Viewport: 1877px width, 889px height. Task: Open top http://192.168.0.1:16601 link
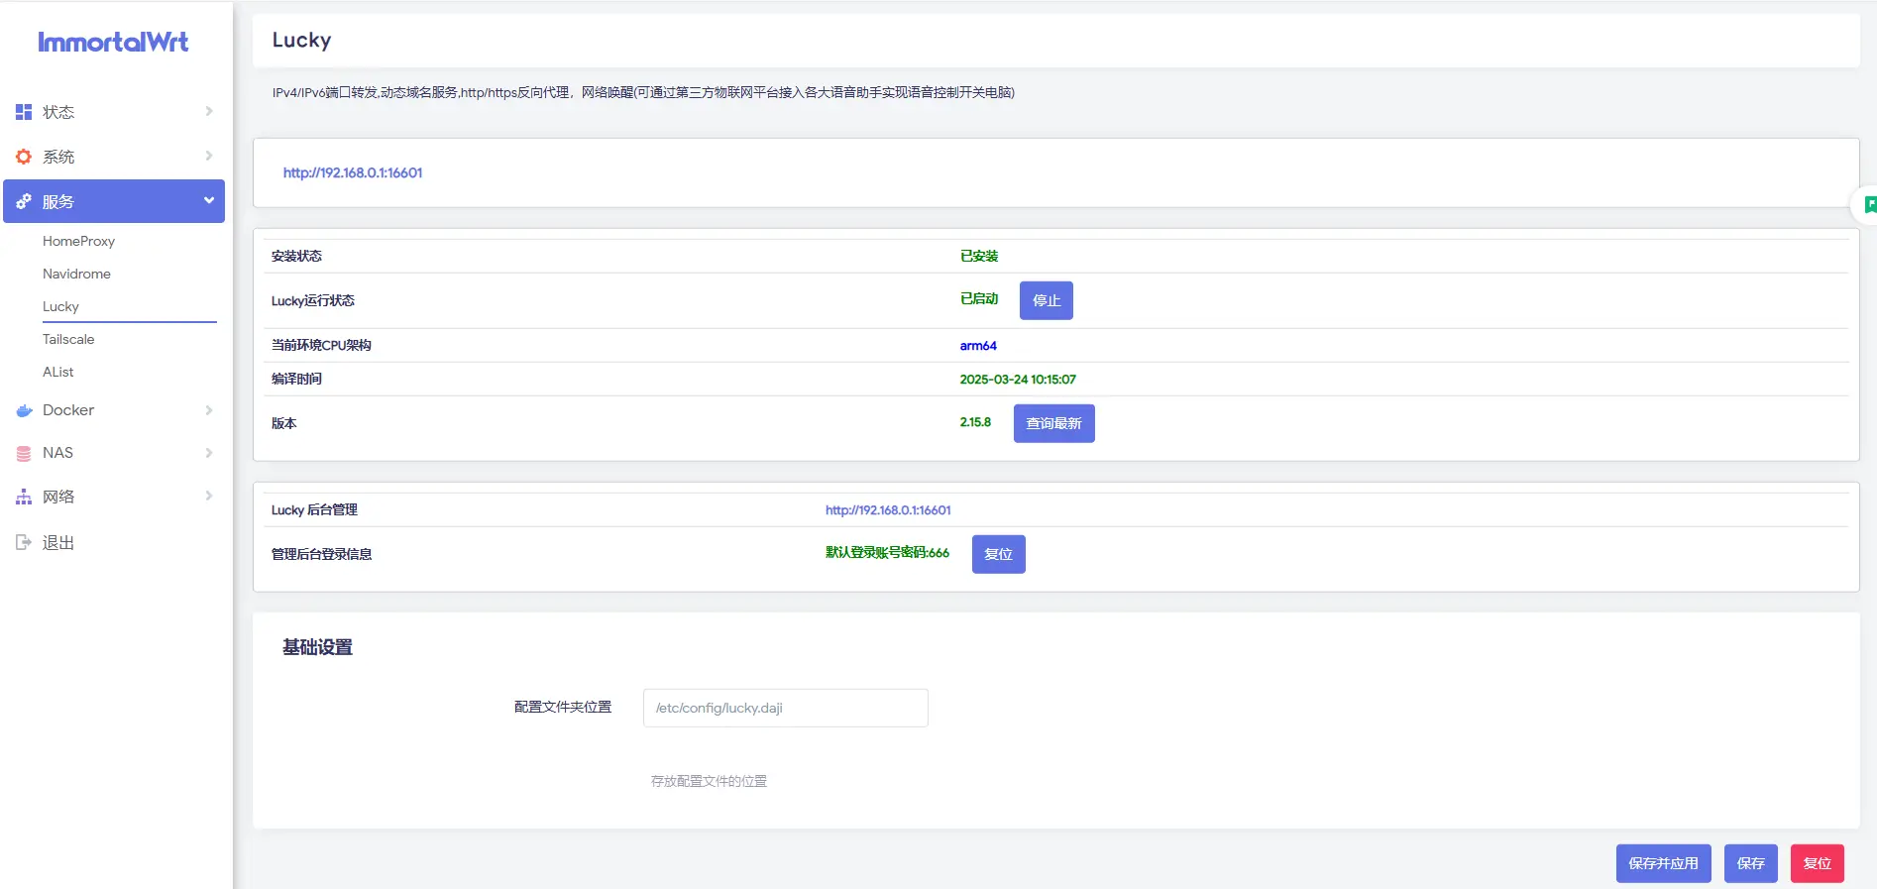coord(353,172)
